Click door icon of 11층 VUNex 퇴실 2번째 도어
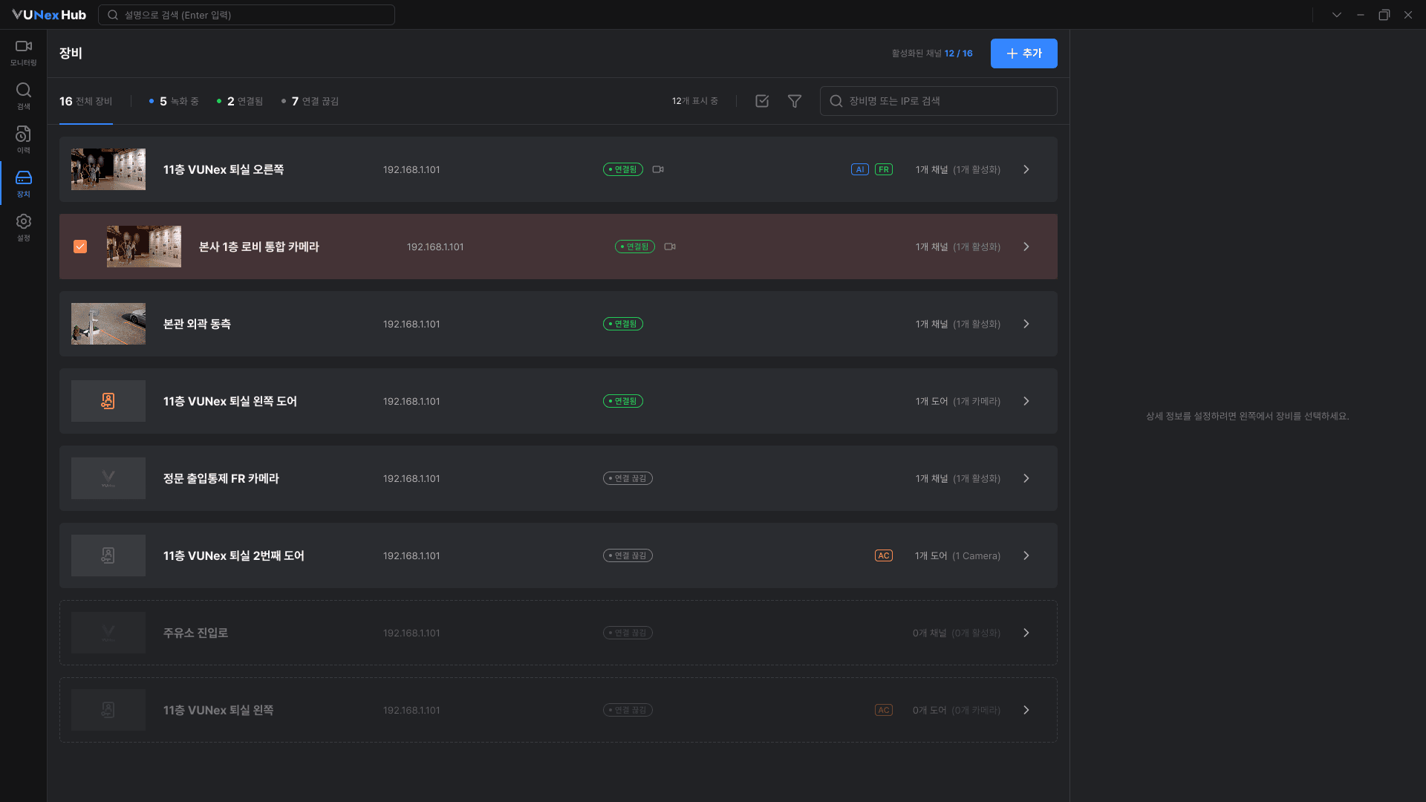Screen dimensions: 1426x802 coord(108,555)
